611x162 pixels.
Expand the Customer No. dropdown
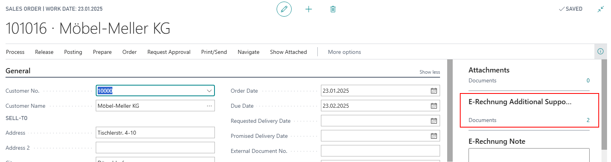pos(209,91)
